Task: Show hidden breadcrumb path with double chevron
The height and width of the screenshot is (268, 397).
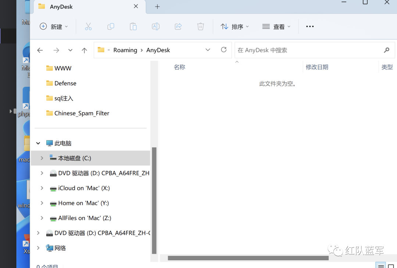Action: point(108,50)
